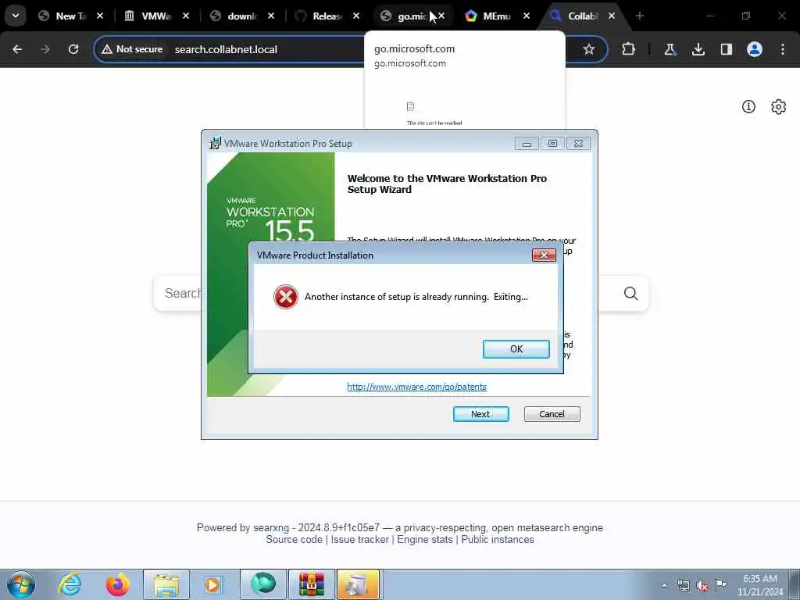Open the Source code footer link
The image size is (800, 600).
click(x=294, y=539)
